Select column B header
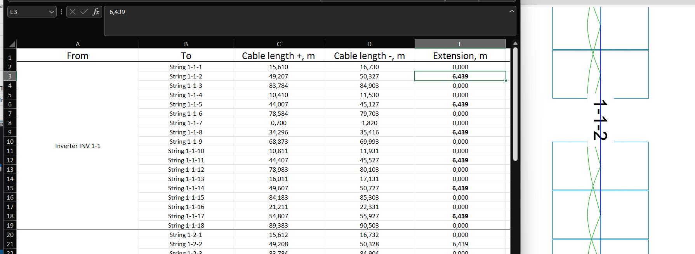Viewport: 695px width, 254px height. 186,44
